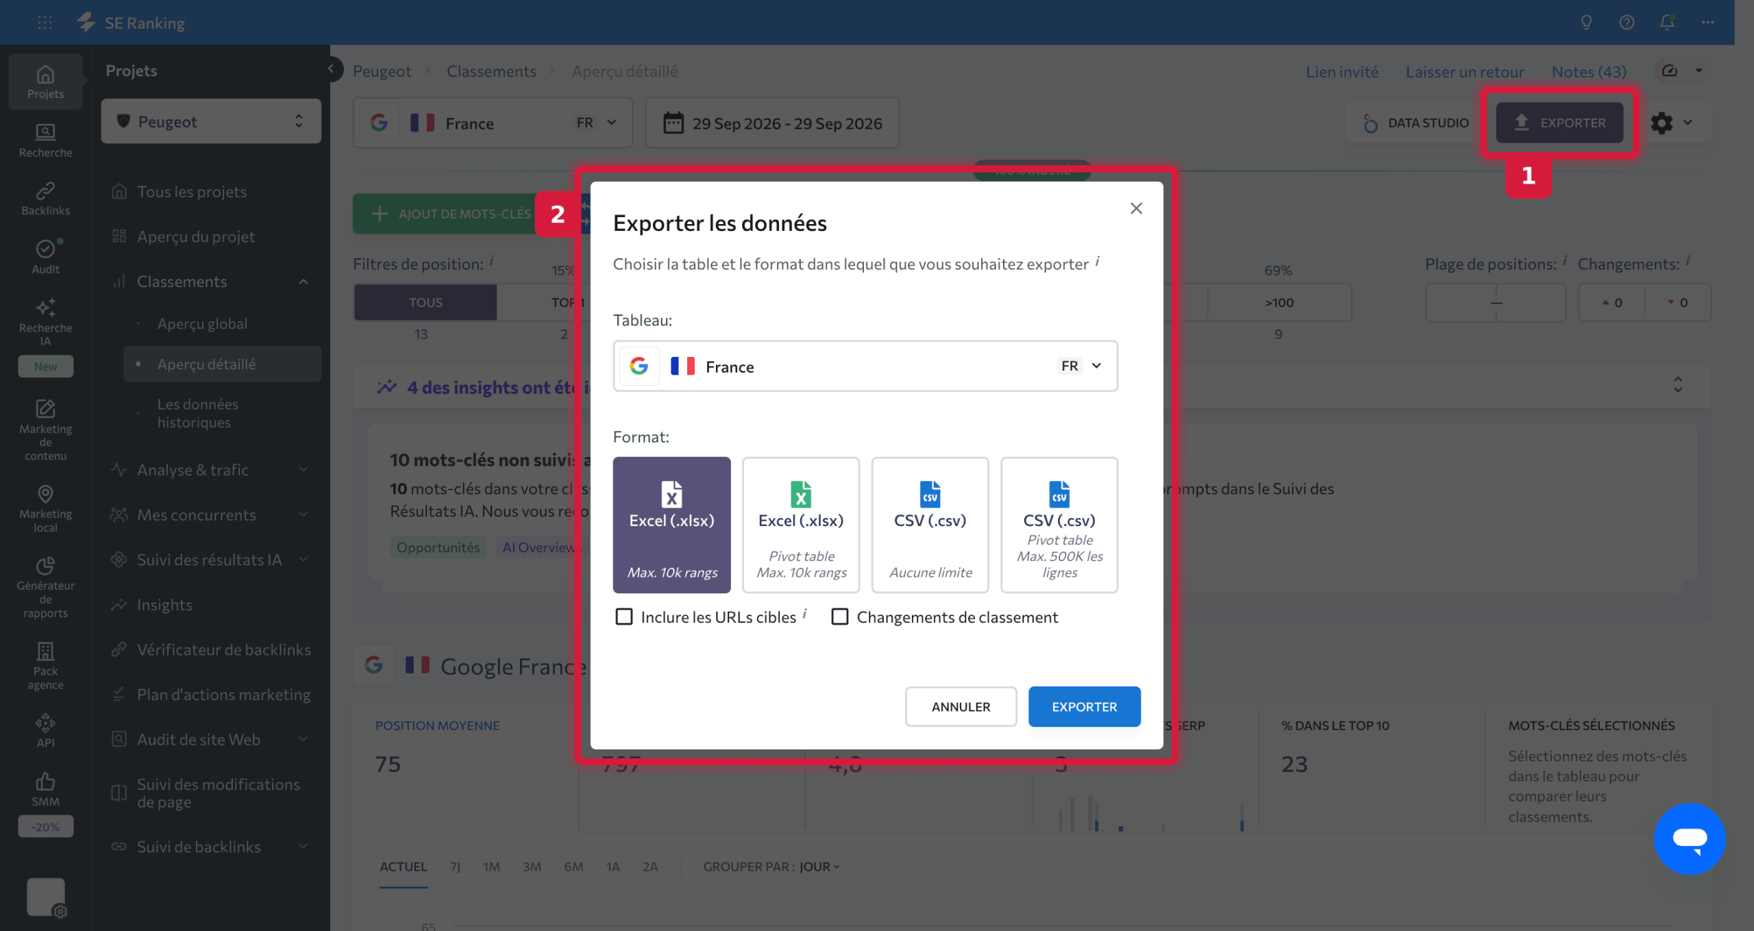Open Marketing de contenu sidebar icon
Viewport: 1754px width, 931px height.
45,430
